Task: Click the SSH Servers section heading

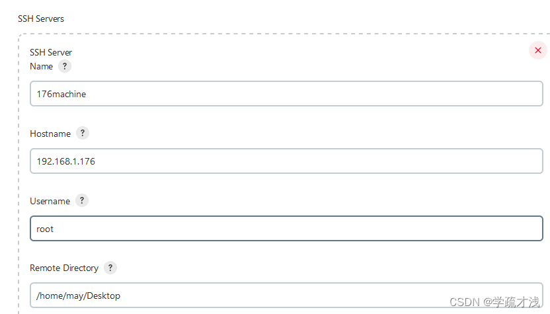Action: 41,19
